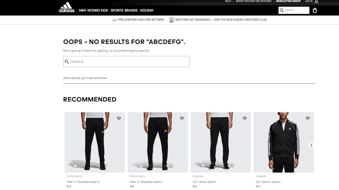Click the Creators Club promo icon
This screenshot has height=190, width=339.
(171, 20)
